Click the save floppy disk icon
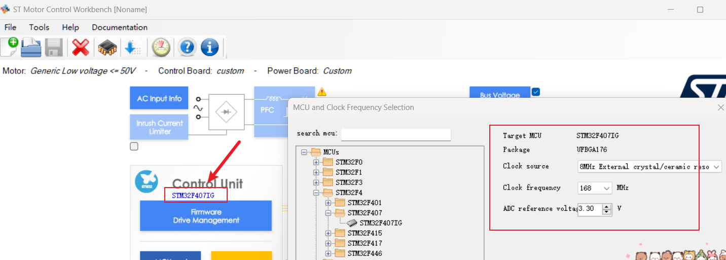This screenshot has height=260, width=726. [x=54, y=47]
